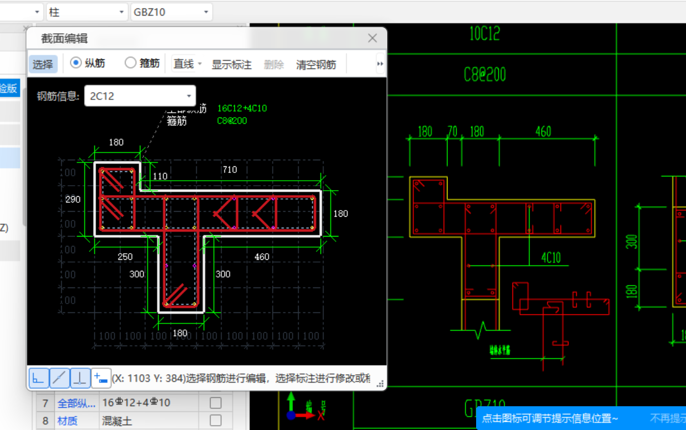Screen dimensions: 686x430
Task: Click the 截面编辑 dialog title
Action: tap(64, 39)
